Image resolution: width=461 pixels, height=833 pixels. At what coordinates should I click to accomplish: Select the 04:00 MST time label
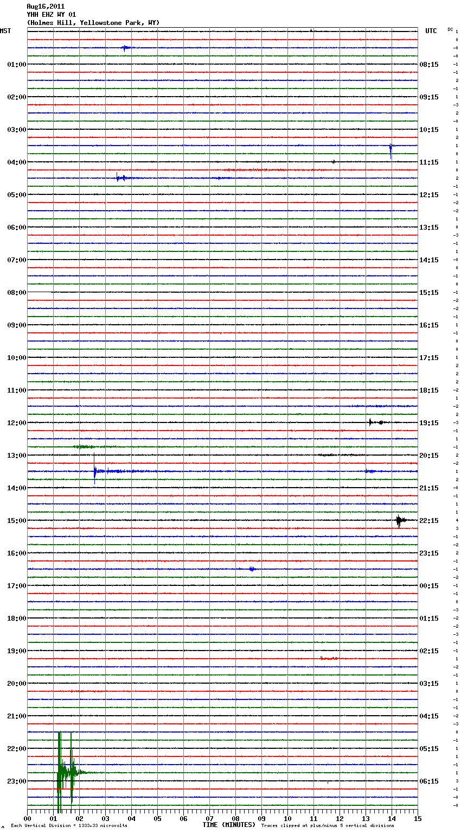coord(17,162)
